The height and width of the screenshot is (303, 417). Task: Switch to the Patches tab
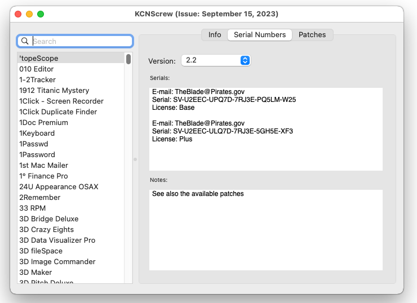[x=312, y=35]
